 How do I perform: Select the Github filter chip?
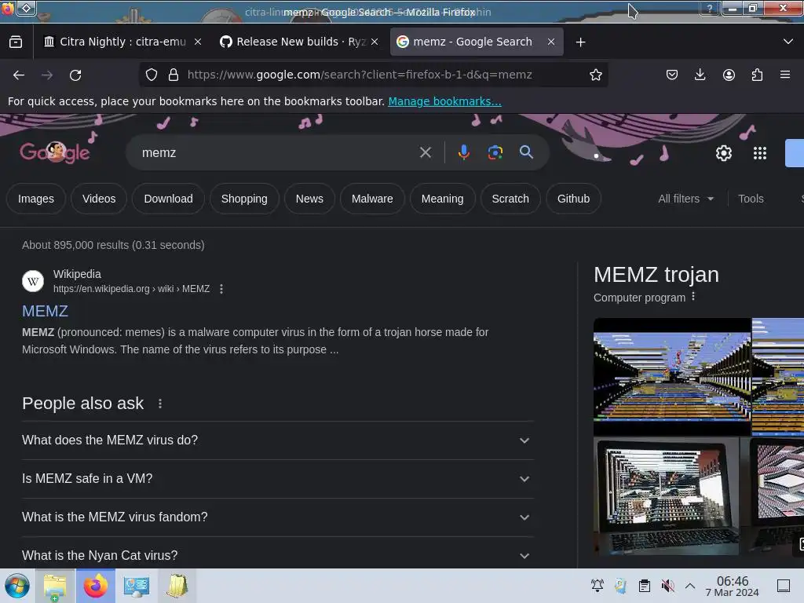click(573, 199)
